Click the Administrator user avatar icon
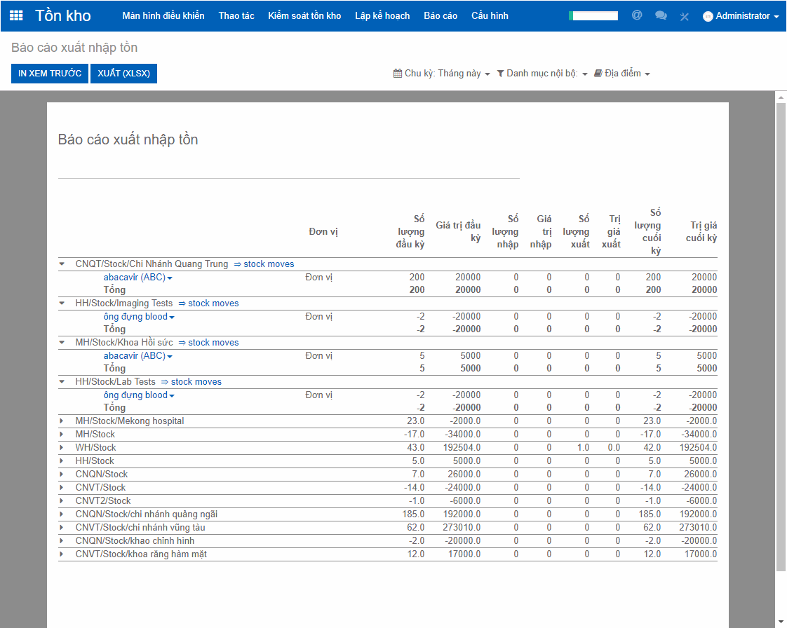Image resolution: width=787 pixels, height=628 pixels. click(x=708, y=16)
